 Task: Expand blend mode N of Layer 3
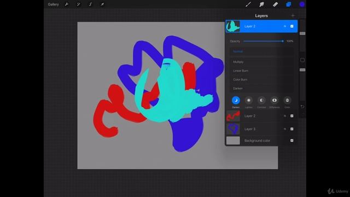(285, 129)
